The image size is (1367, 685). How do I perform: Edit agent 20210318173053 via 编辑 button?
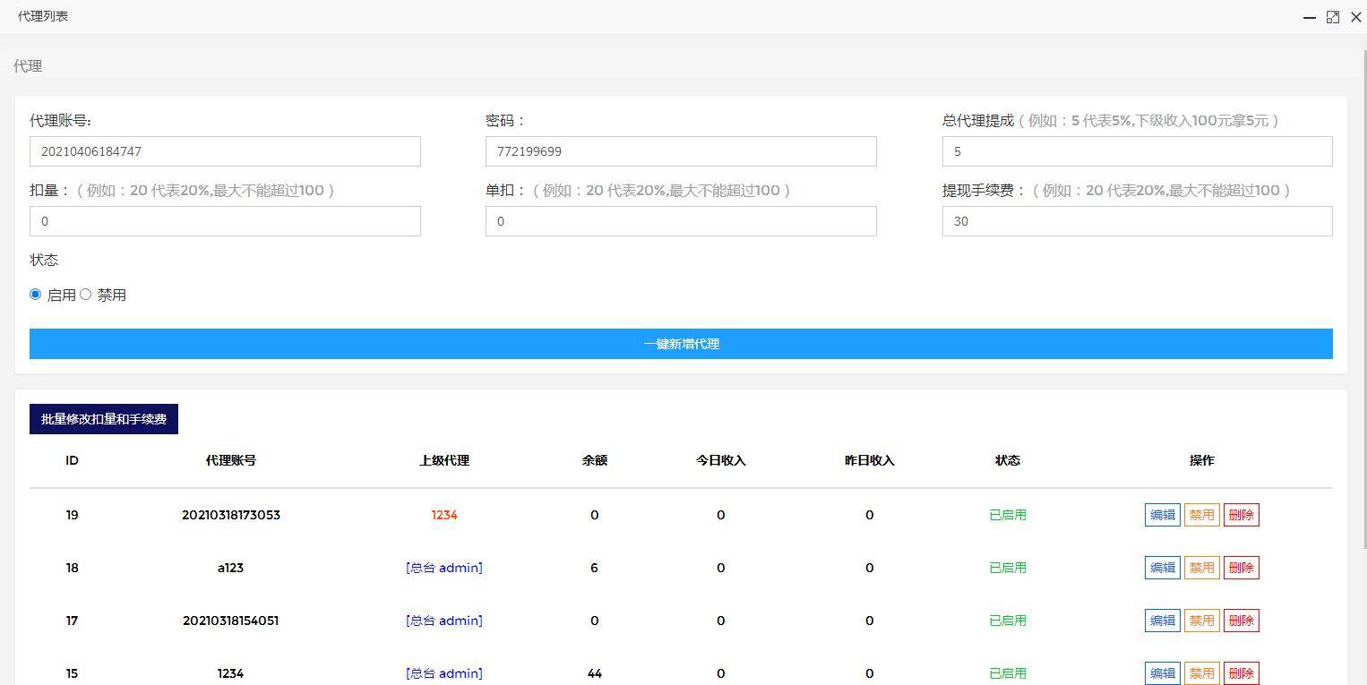tap(1162, 514)
